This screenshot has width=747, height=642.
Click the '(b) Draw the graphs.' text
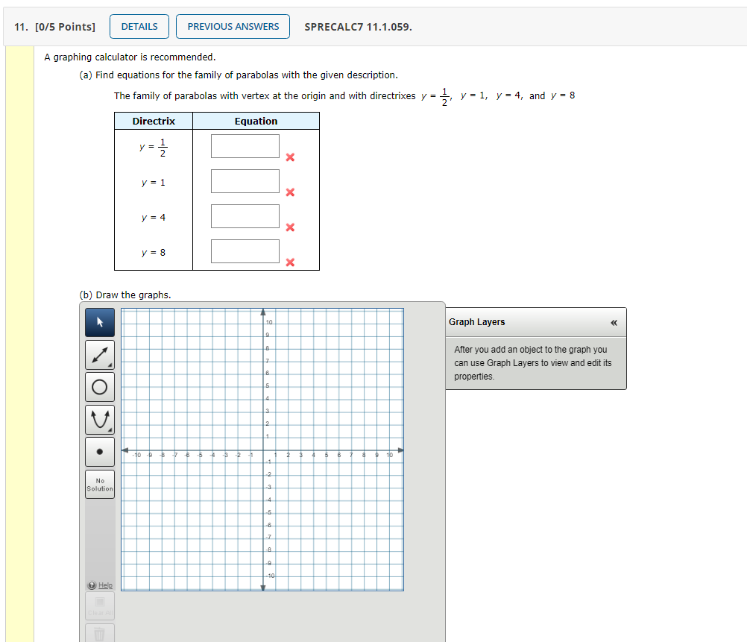pyautogui.click(x=125, y=295)
